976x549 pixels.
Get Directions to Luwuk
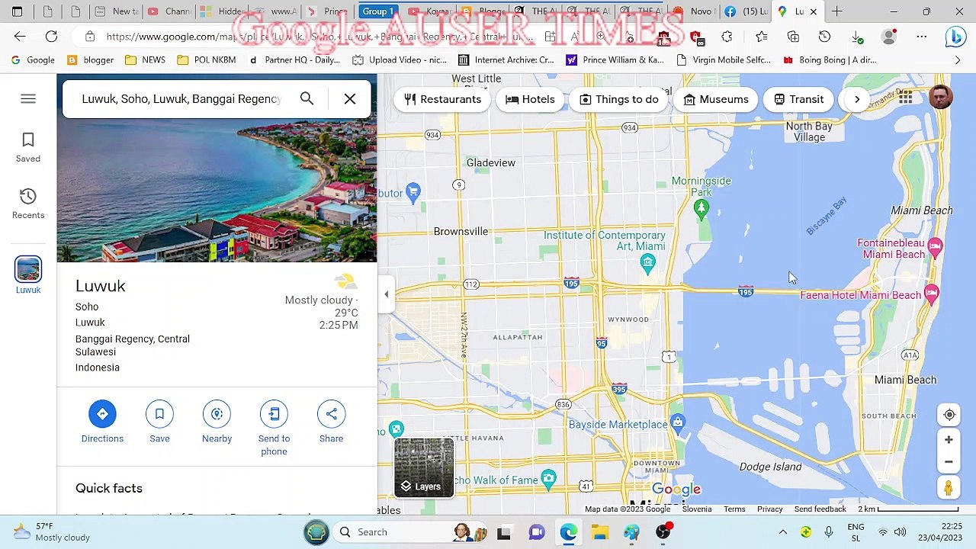tap(102, 422)
